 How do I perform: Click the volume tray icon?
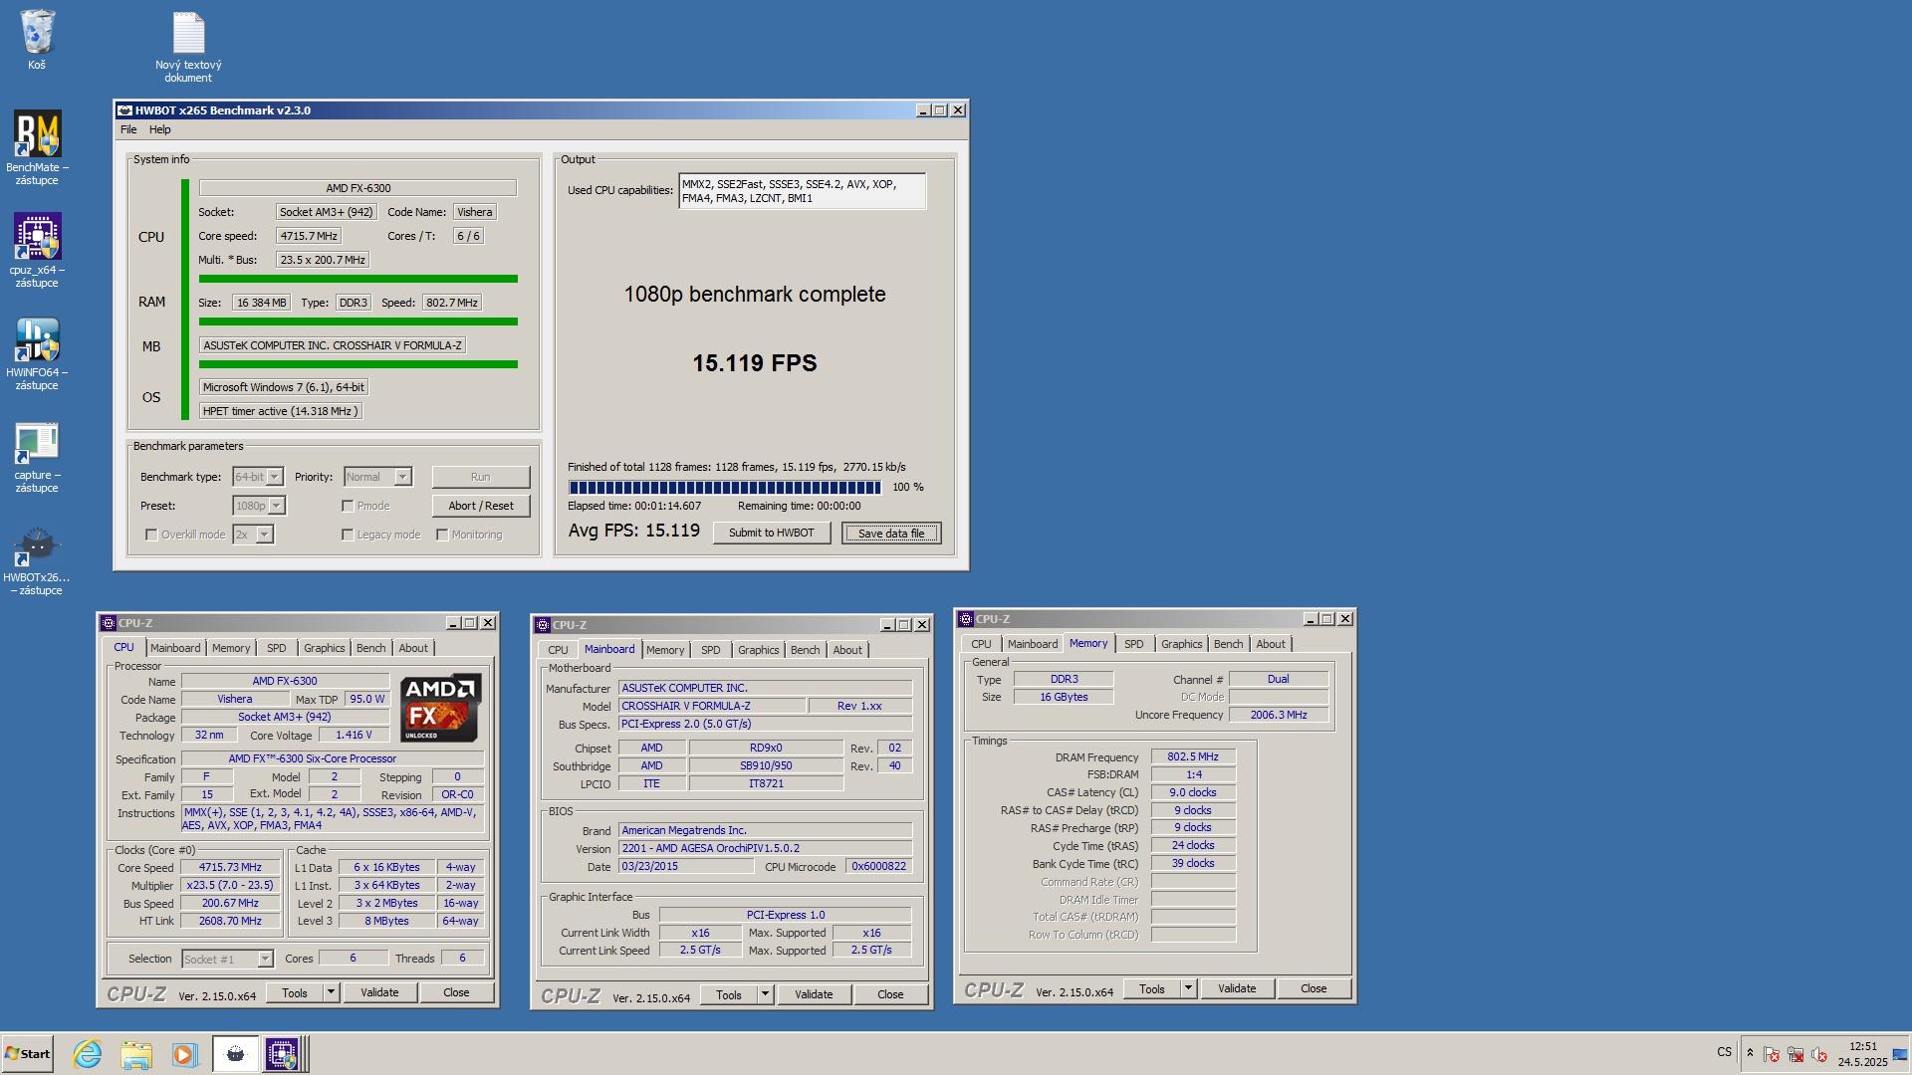click(x=1819, y=1054)
